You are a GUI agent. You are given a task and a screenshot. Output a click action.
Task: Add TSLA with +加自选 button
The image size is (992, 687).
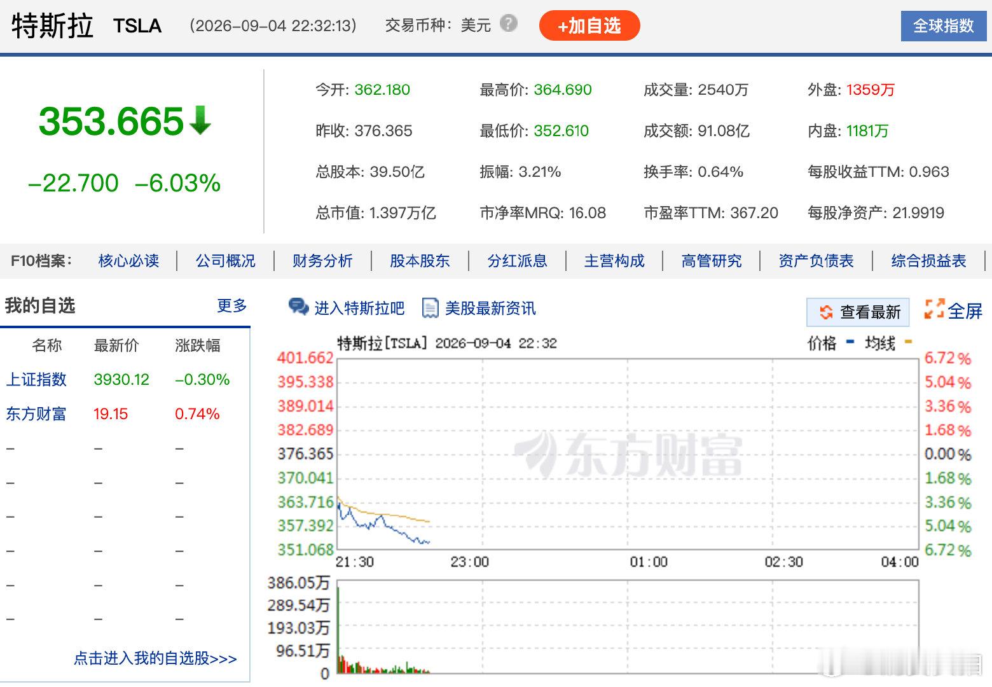click(x=589, y=25)
